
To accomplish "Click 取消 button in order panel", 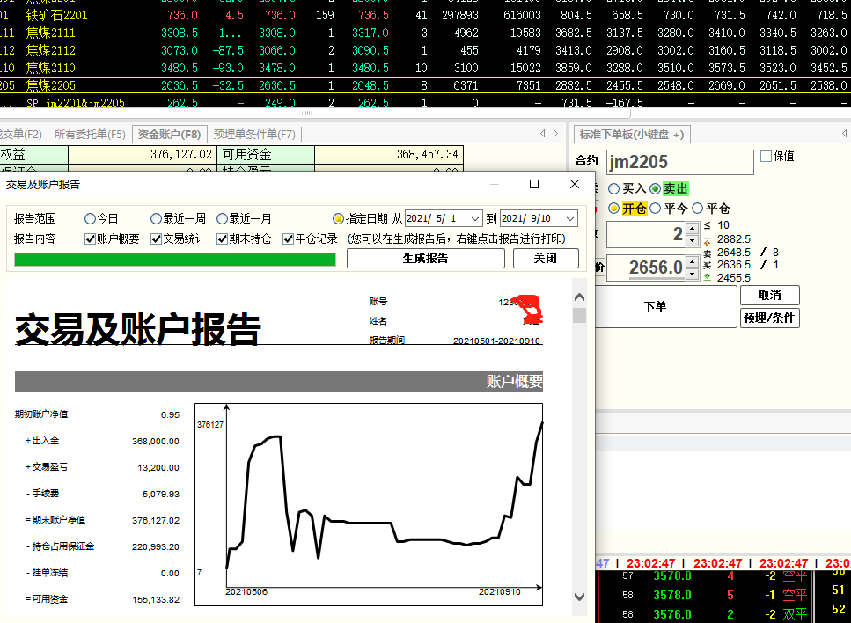I will (769, 295).
